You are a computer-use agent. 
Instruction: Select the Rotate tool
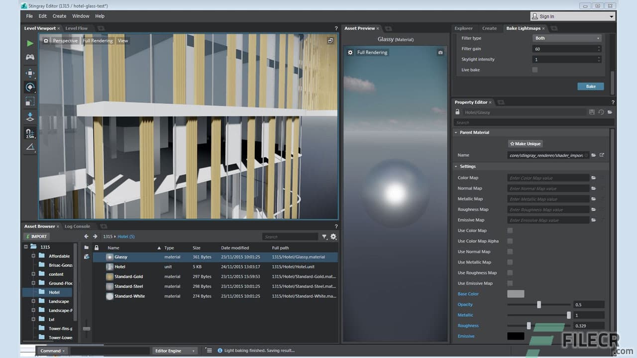[30, 87]
